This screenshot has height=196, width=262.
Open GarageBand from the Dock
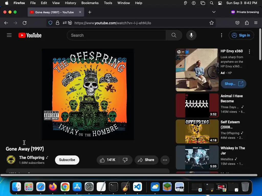[125, 187]
